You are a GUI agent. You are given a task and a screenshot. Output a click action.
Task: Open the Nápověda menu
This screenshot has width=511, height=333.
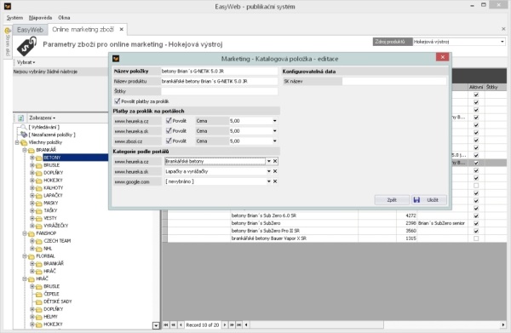click(x=40, y=18)
